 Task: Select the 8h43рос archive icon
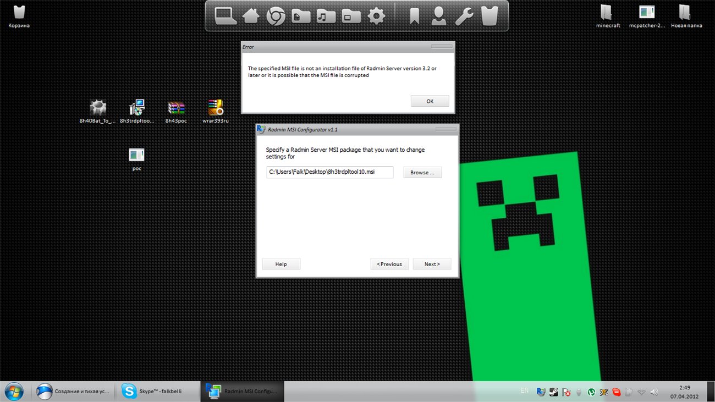click(176, 112)
